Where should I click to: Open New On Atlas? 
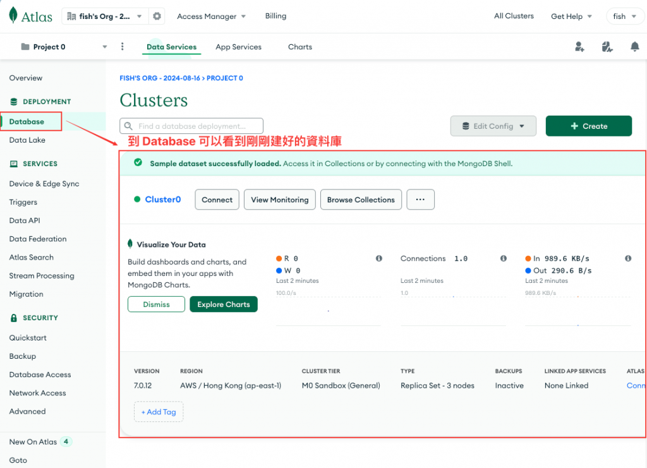33,441
